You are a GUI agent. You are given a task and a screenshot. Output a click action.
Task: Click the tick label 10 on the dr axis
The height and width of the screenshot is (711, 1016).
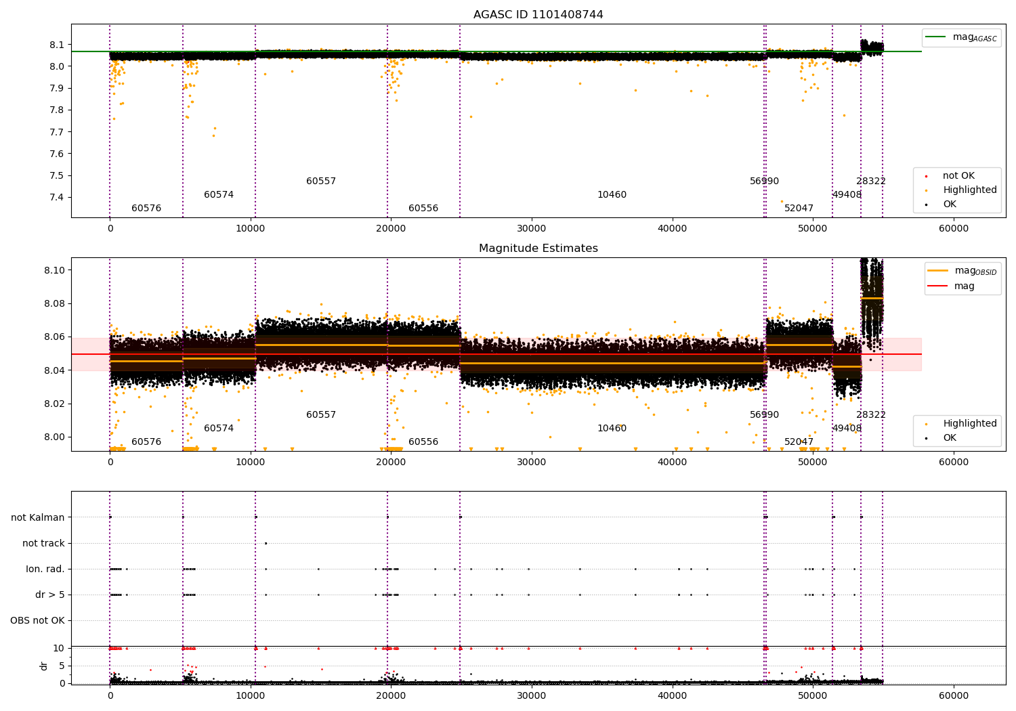pos(59,648)
